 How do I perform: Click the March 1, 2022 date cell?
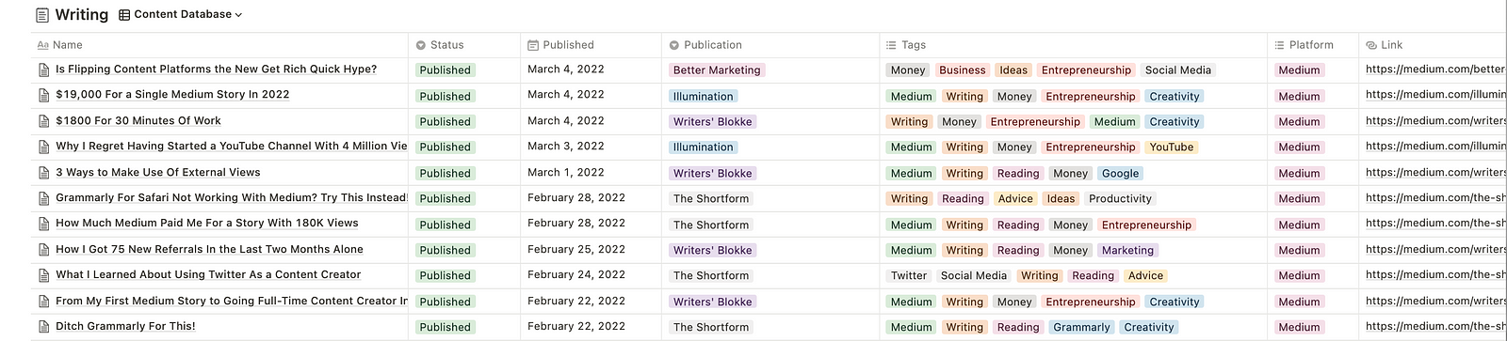click(566, 173)
